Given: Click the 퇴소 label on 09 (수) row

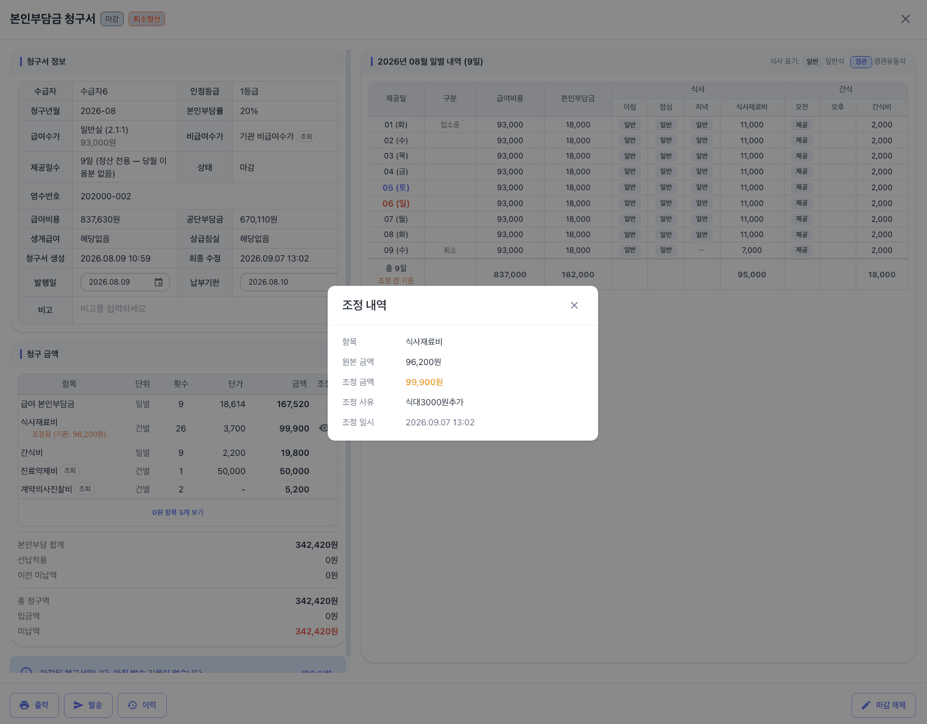Looking at the screenshot, I should [x=450, y=250].
